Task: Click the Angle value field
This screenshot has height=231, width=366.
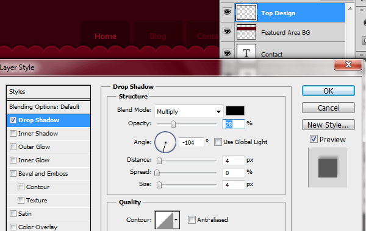Action: 192,142
